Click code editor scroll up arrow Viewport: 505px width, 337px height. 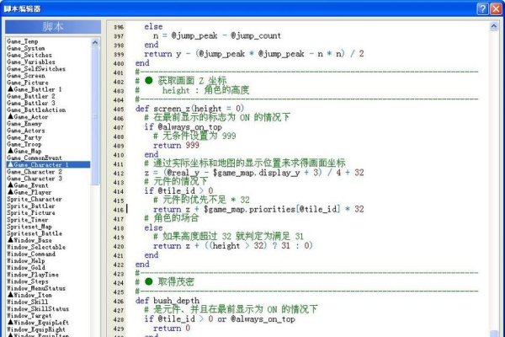[493, 26]
